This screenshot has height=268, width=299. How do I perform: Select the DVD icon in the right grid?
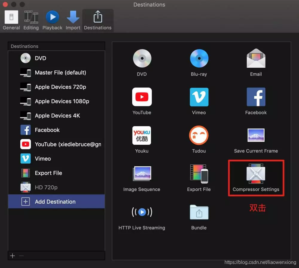(x=142, y=58)
